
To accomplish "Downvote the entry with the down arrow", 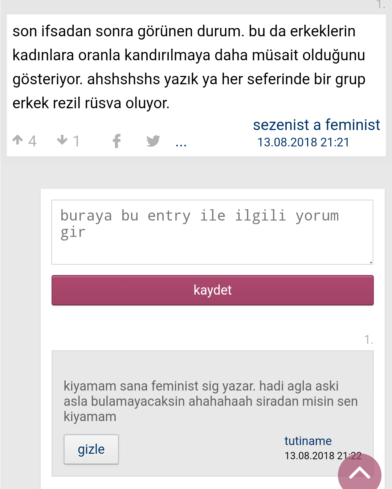I will coord(62,140).
